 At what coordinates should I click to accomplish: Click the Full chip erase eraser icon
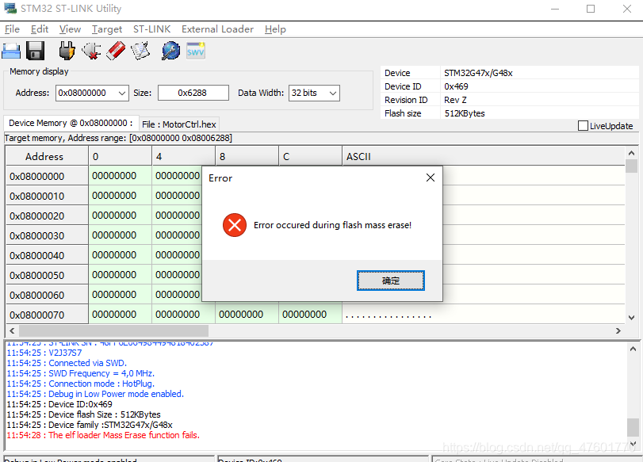(x=116, y=52)
